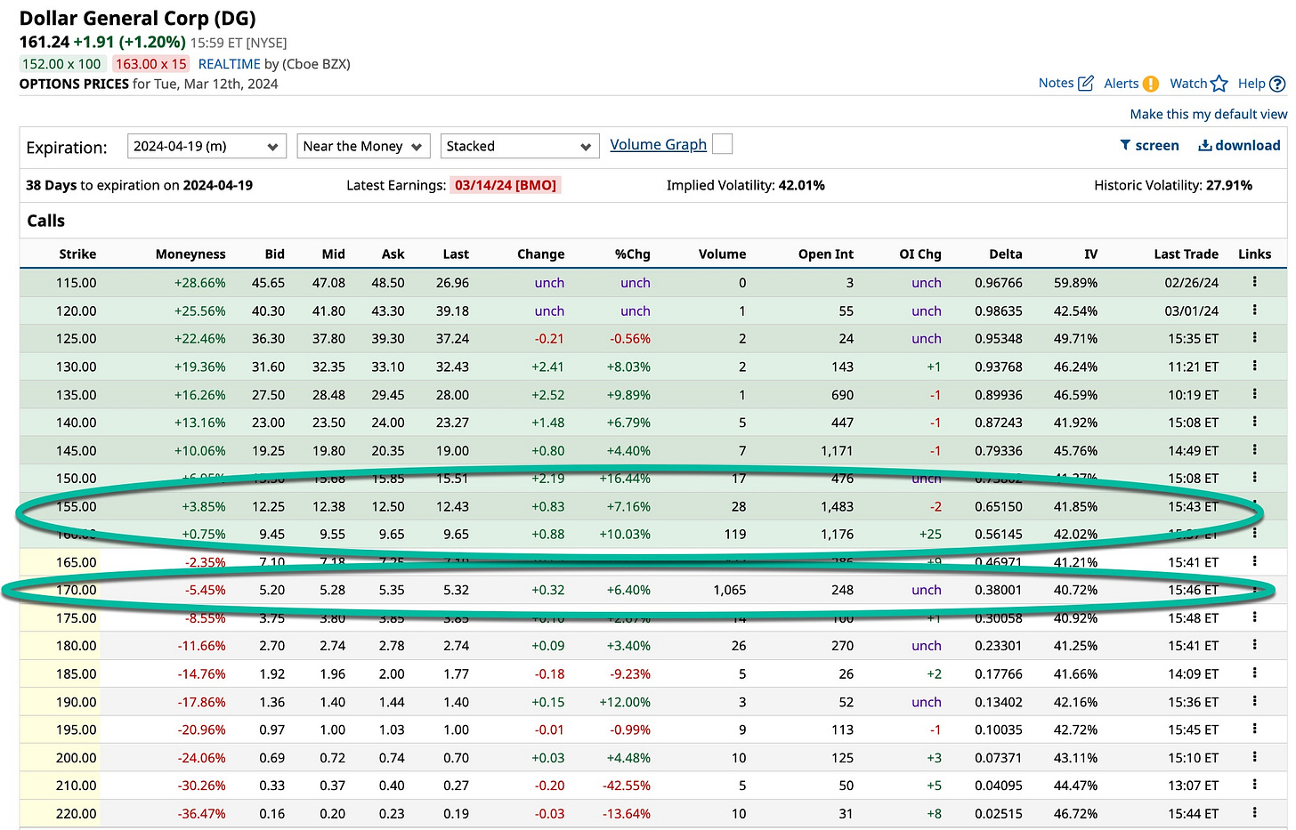1296x830 pixels.
Task: Open the Notes pencil icon
Action: (1085, 83)
